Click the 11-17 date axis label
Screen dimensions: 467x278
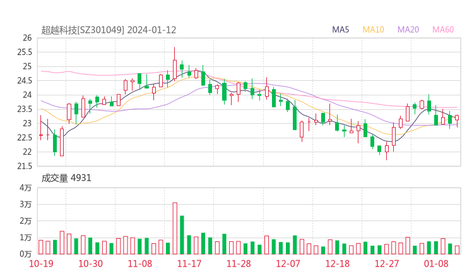189,263
